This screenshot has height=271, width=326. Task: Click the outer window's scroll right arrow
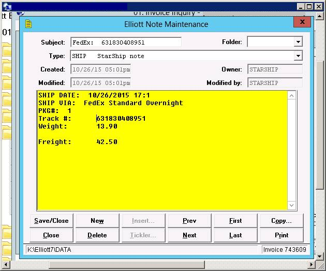[x=311, y=265]
